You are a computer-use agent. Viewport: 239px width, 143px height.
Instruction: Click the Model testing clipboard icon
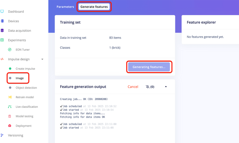pos(10,116)
